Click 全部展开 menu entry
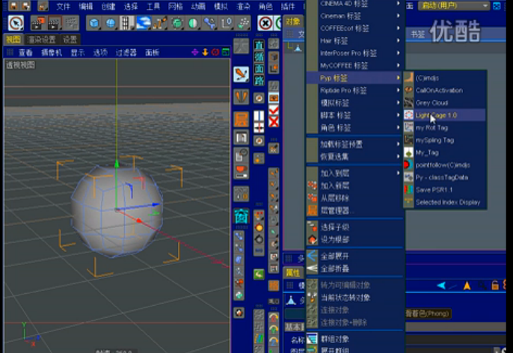 click(x=354, y=257)
